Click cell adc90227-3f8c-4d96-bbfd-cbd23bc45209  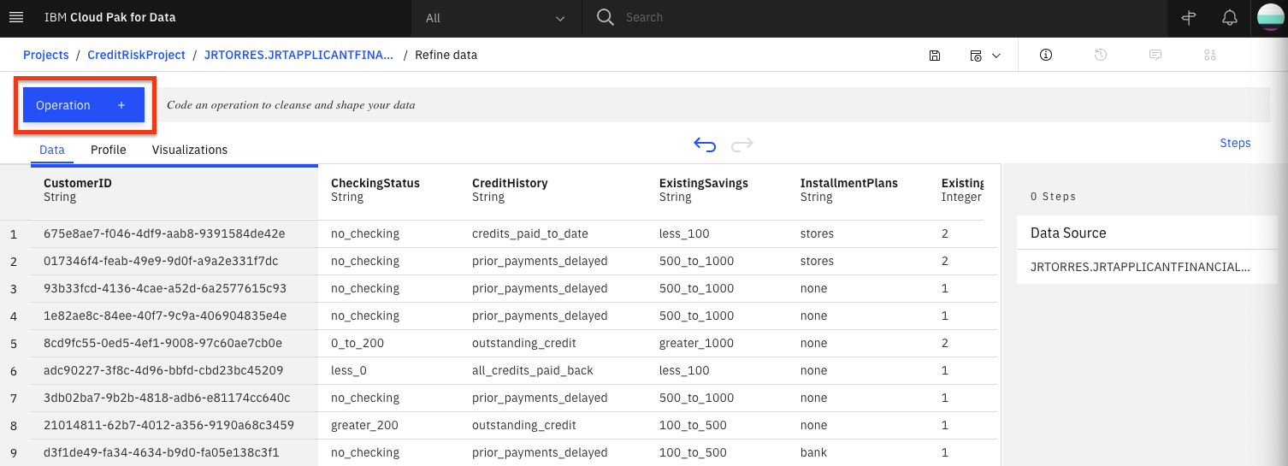(x=163, y=370)
